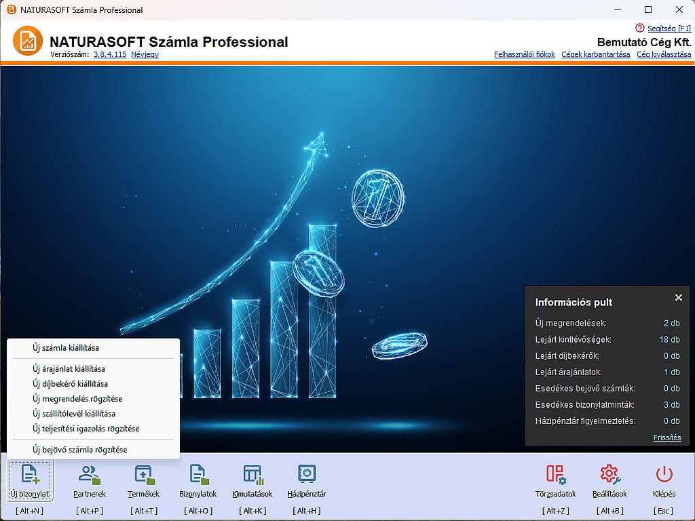Click the Frissítés refresh link
The image size is (695, 521).
[667, 438]
